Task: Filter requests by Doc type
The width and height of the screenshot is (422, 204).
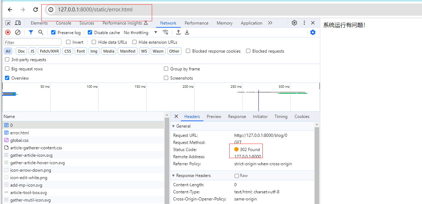Action: tap(22, 51)
